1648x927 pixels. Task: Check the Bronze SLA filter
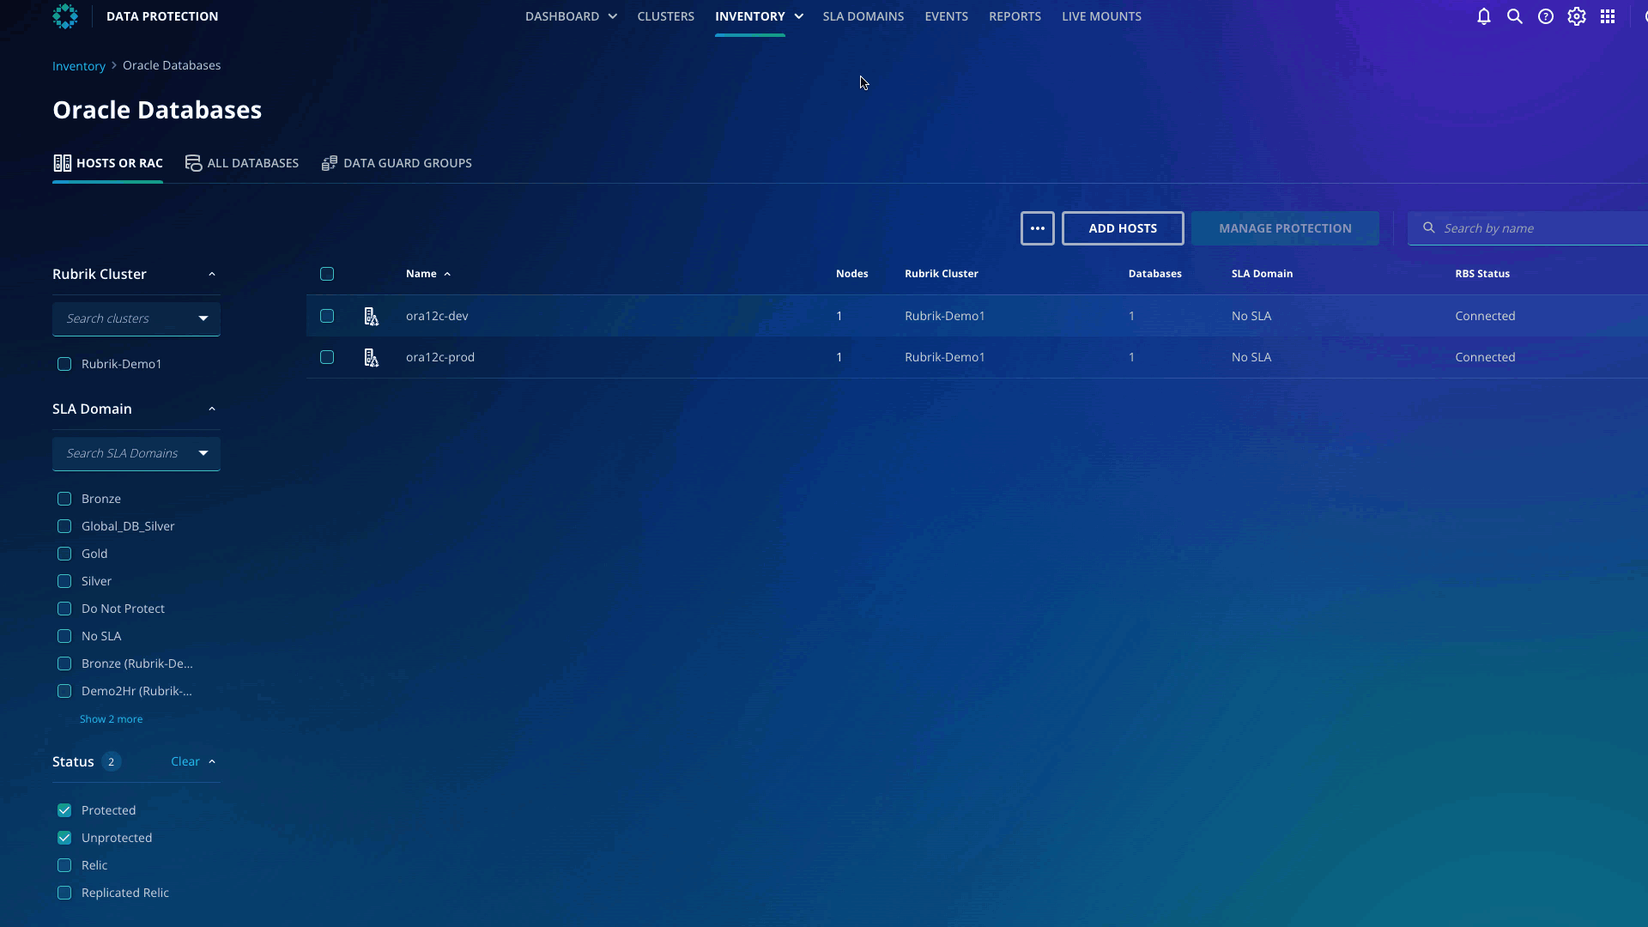[64, 499]
